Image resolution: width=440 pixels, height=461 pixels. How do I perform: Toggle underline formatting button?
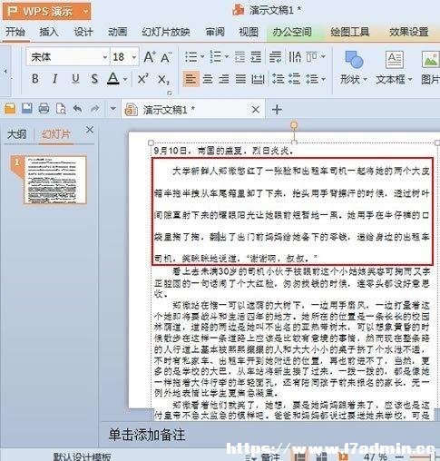click(75, 79)
